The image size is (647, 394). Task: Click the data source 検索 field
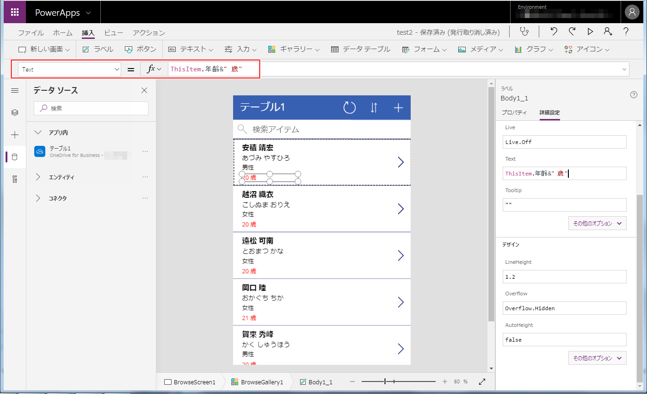click(x=91, y=108)
